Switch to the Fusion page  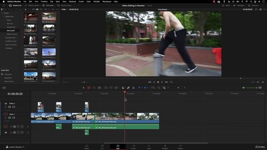coord(133,147)
